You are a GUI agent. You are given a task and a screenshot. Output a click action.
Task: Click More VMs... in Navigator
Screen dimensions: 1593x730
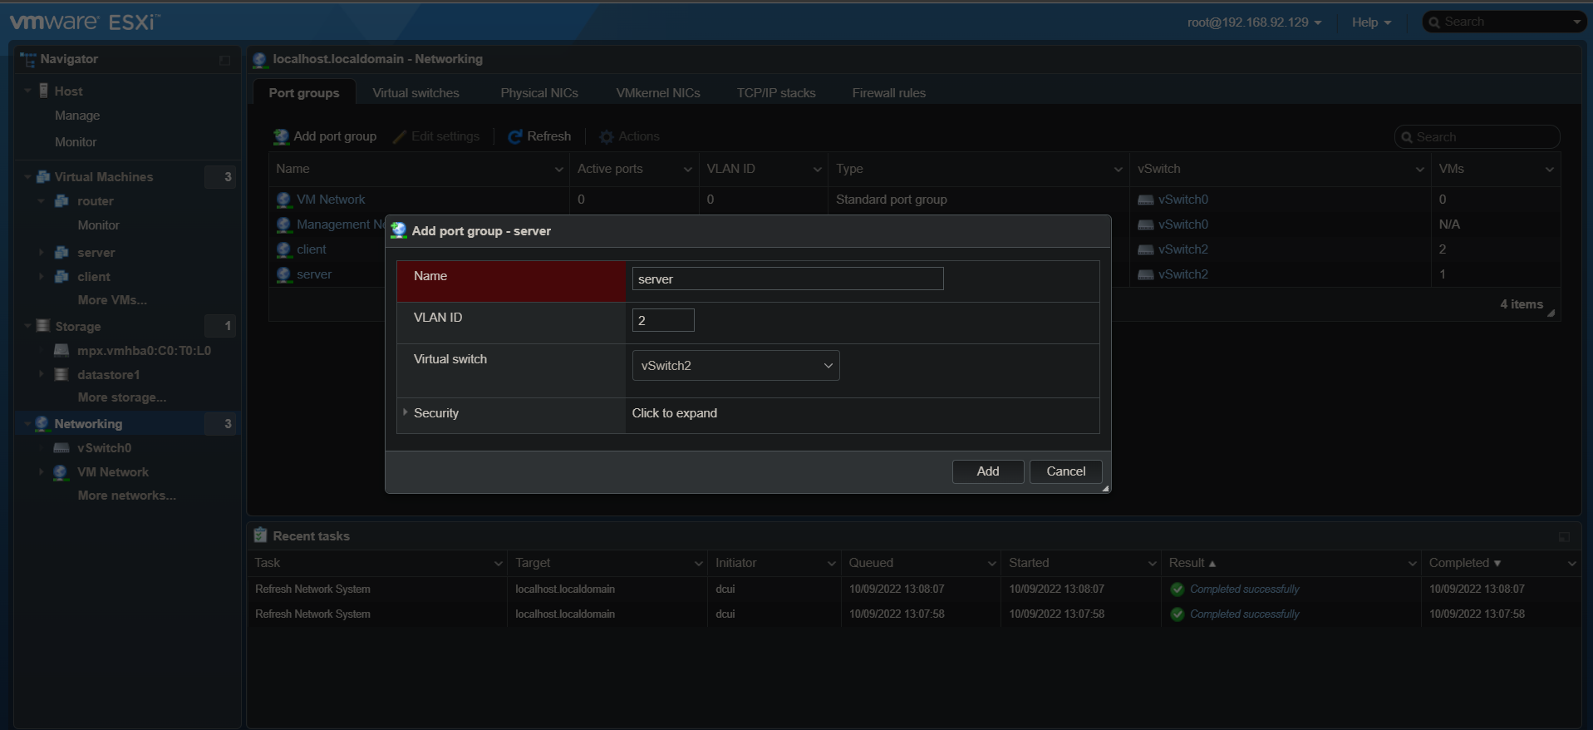pos(112,300)
